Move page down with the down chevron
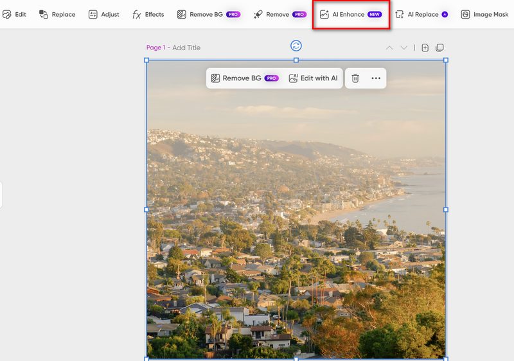This screenshot has width=514, height=361. pyautogui.click(x=403, y=48)
